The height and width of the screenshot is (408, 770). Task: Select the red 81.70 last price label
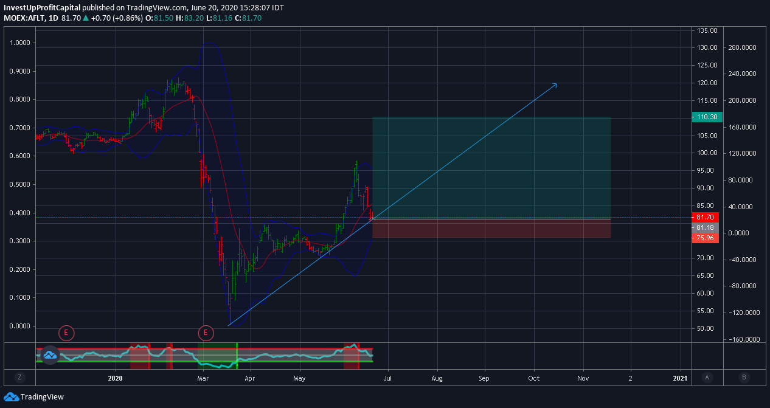706,217
